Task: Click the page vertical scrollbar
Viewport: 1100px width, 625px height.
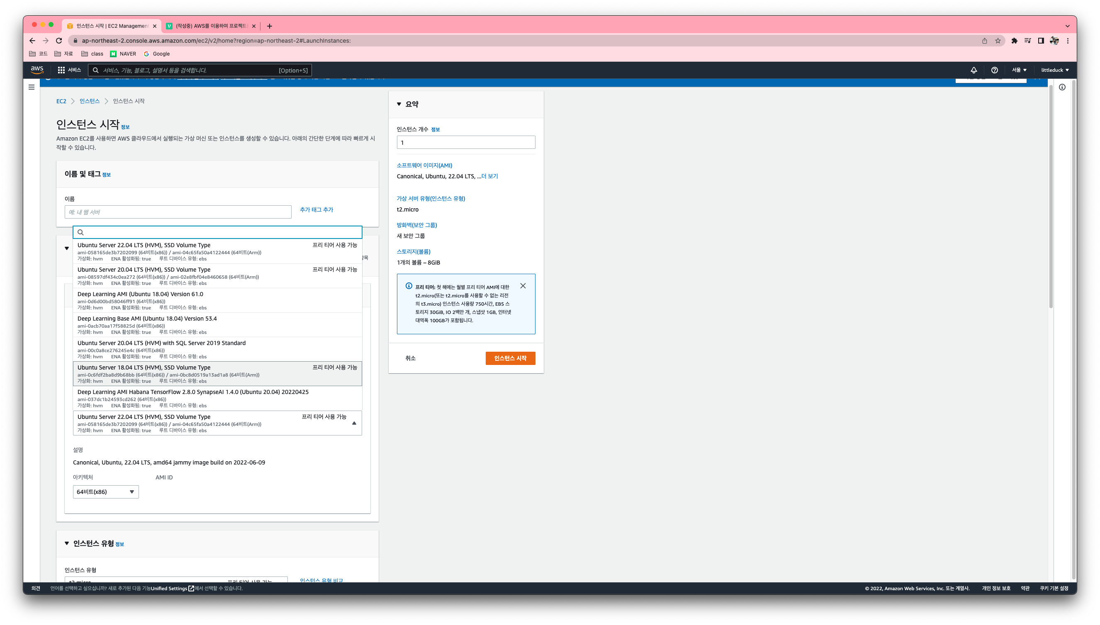Action: tap(1051, 197)
